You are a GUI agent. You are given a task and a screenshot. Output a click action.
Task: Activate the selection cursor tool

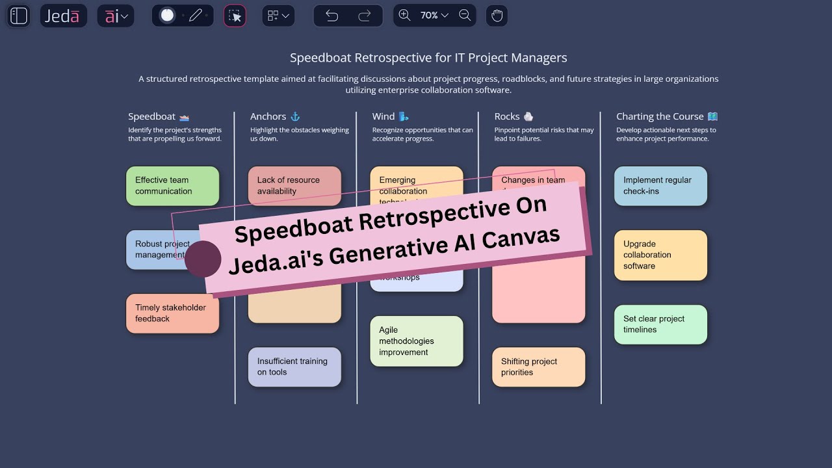(235, 16)
